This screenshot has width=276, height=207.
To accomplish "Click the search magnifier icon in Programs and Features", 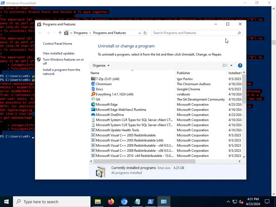I will [239, 33].
